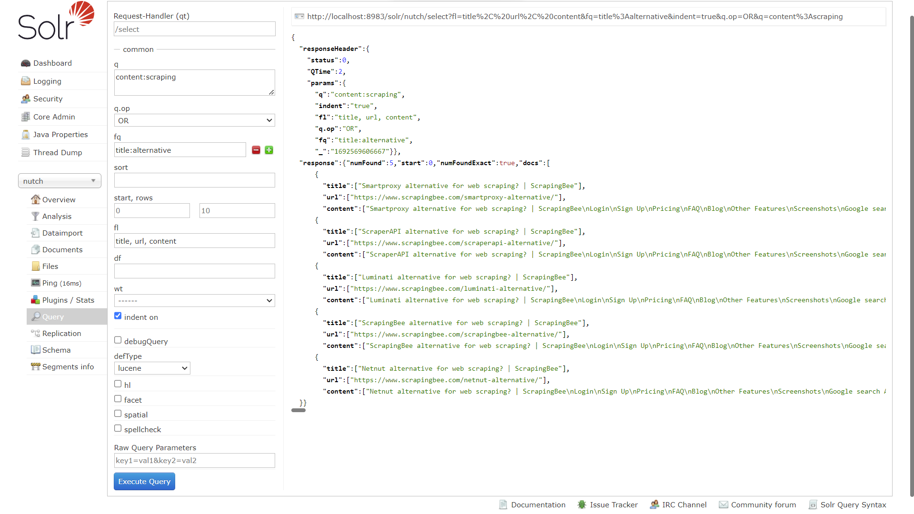
Task: Select the defType lucene dropdown
Action: (x=151, y=368)
